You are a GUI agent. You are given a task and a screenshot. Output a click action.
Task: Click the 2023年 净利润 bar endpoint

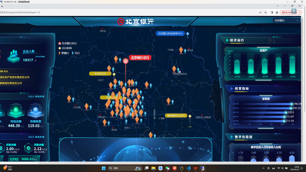[291, 104]
